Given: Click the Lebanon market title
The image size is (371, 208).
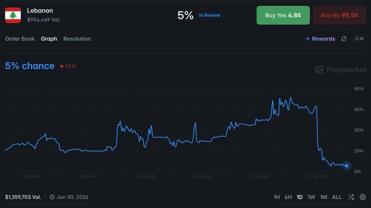Looking at the screenshot, I should pyautogui.click(x=40, y=11).
